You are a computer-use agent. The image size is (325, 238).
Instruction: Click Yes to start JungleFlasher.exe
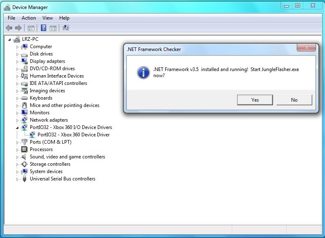pyautogui.click(x=255, y=100)
